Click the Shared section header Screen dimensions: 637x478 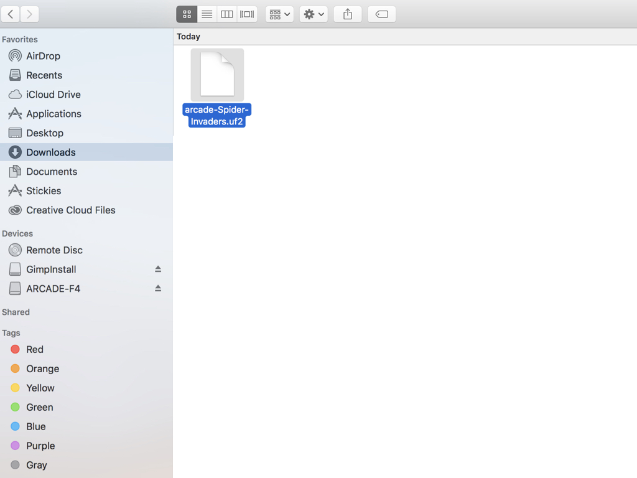[x=16, y=312]
